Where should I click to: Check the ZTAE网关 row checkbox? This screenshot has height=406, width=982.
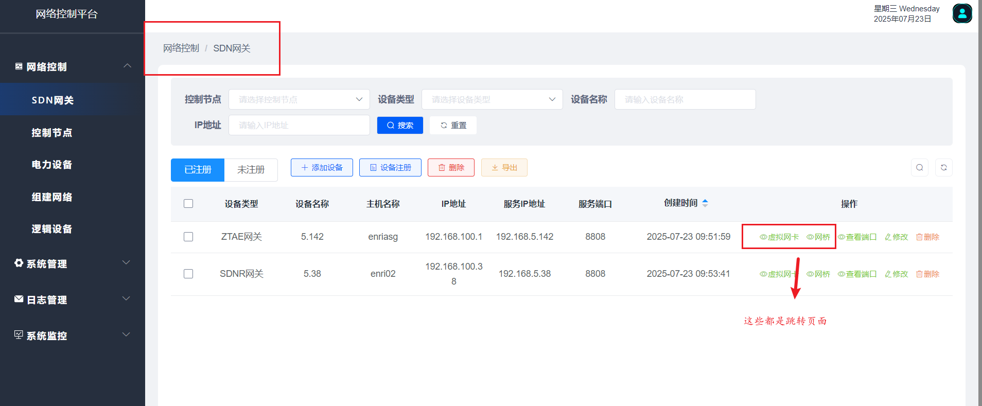pyautogui.click(x=188, y=237)
